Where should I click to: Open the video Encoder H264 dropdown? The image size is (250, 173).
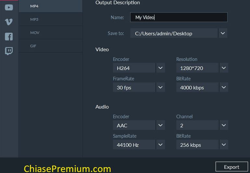(160, 68)
